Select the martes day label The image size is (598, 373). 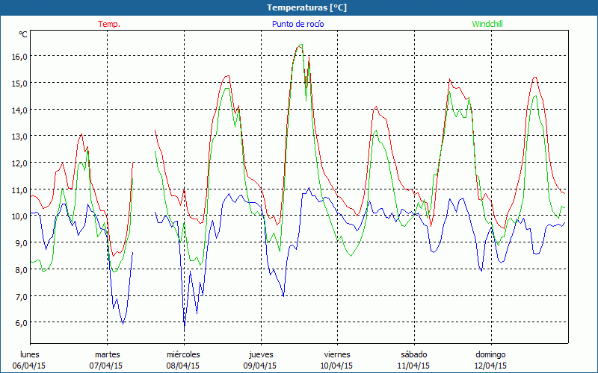(107, 354)
